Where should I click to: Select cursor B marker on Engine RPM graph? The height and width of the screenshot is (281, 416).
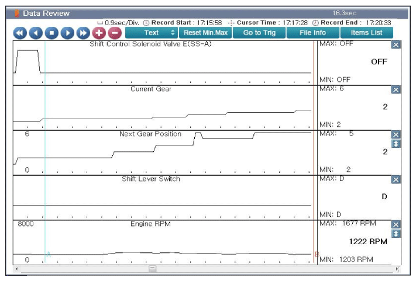[x=317, y=254]
